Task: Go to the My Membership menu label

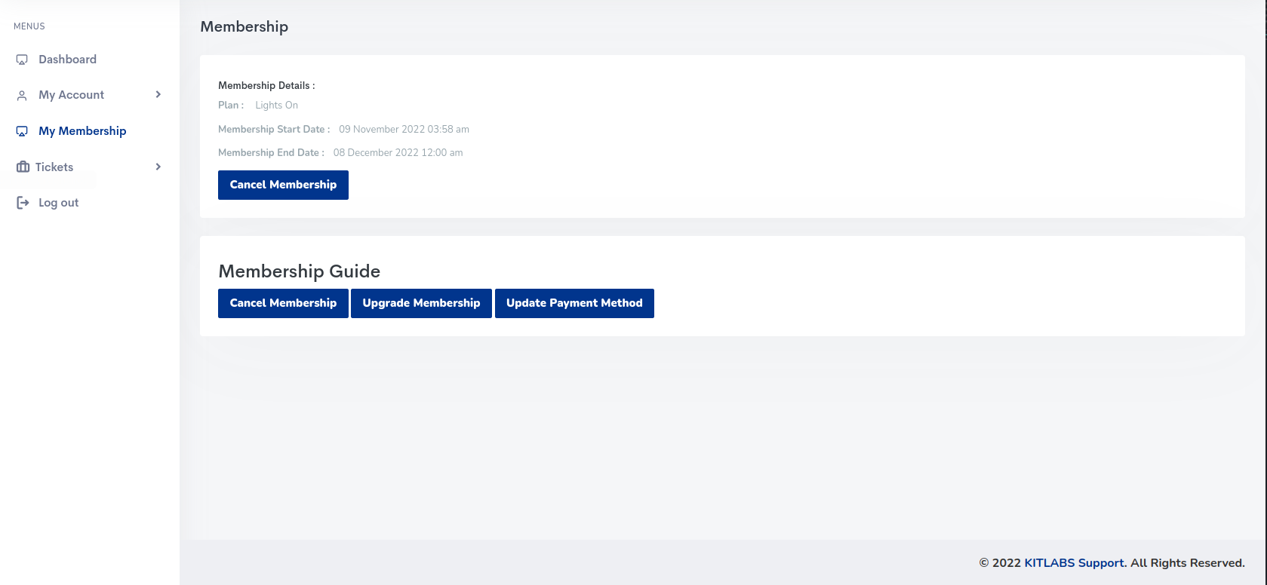Action: point(82,131)
